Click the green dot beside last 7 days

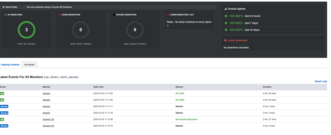pos(226,23)
